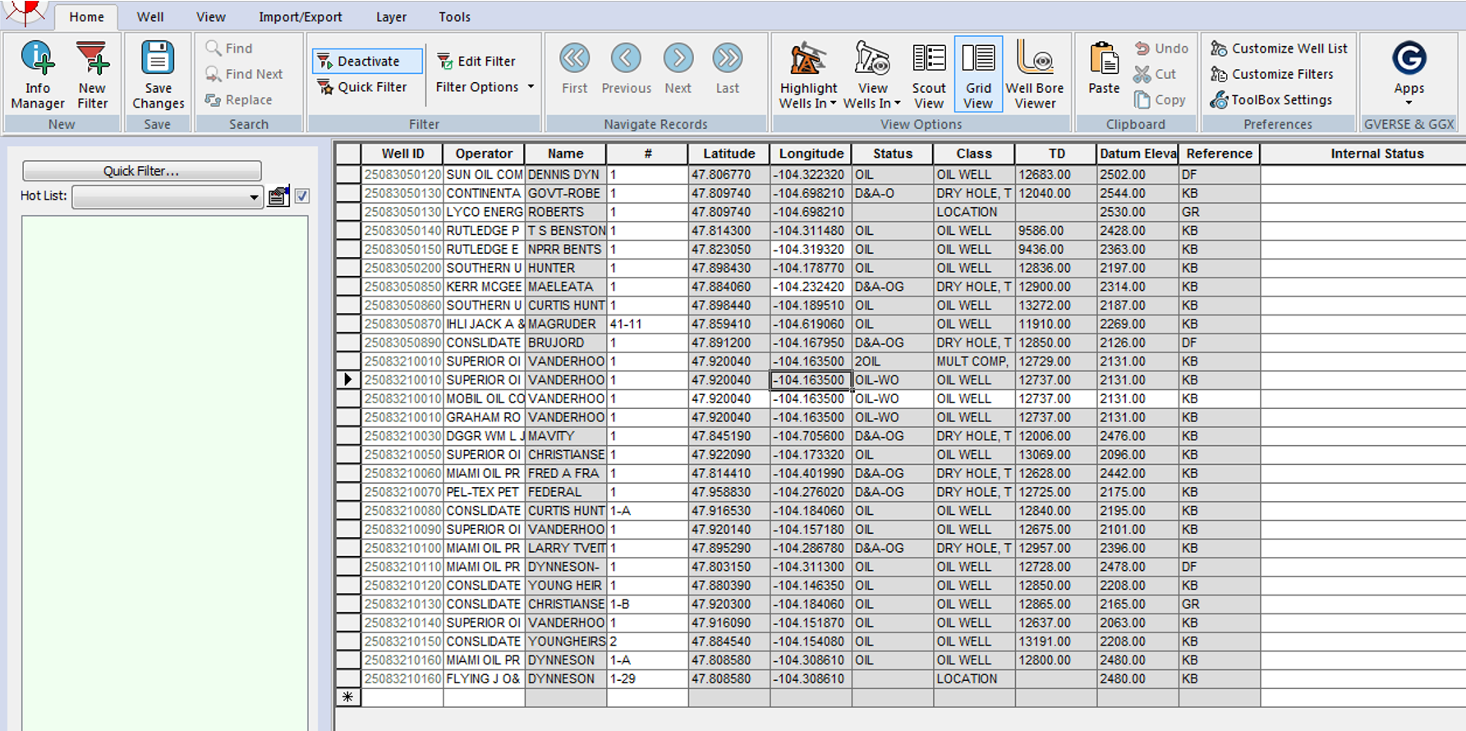Create a New Filter
This screenshot has width=1466, height=731.
click(92, 75)
